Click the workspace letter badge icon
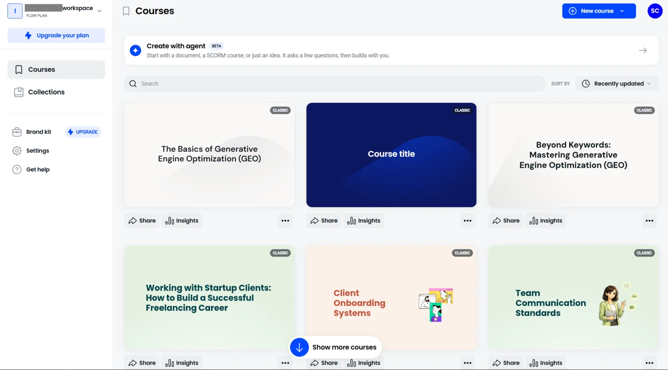 [x=15, y=11]
